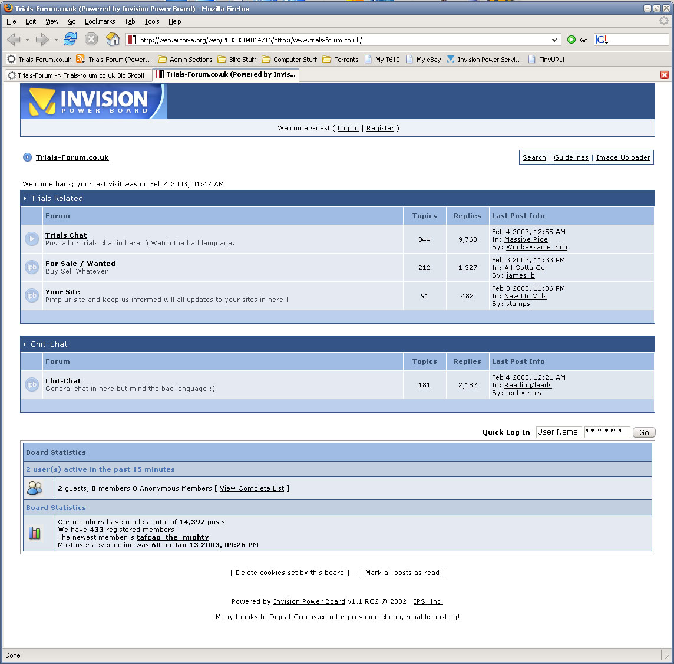Click the Log In link
This screenshot has height=664, width=674.
(x=348, y=128)
